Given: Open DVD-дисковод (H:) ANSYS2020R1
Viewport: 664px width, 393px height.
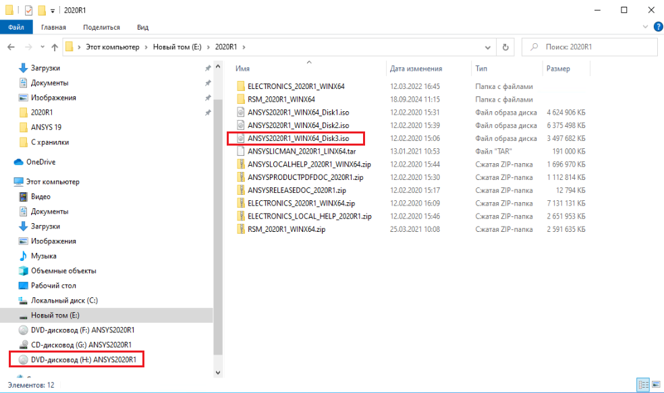Looking at the screenshot, I should pyautogui.click(x=84, y=359).
